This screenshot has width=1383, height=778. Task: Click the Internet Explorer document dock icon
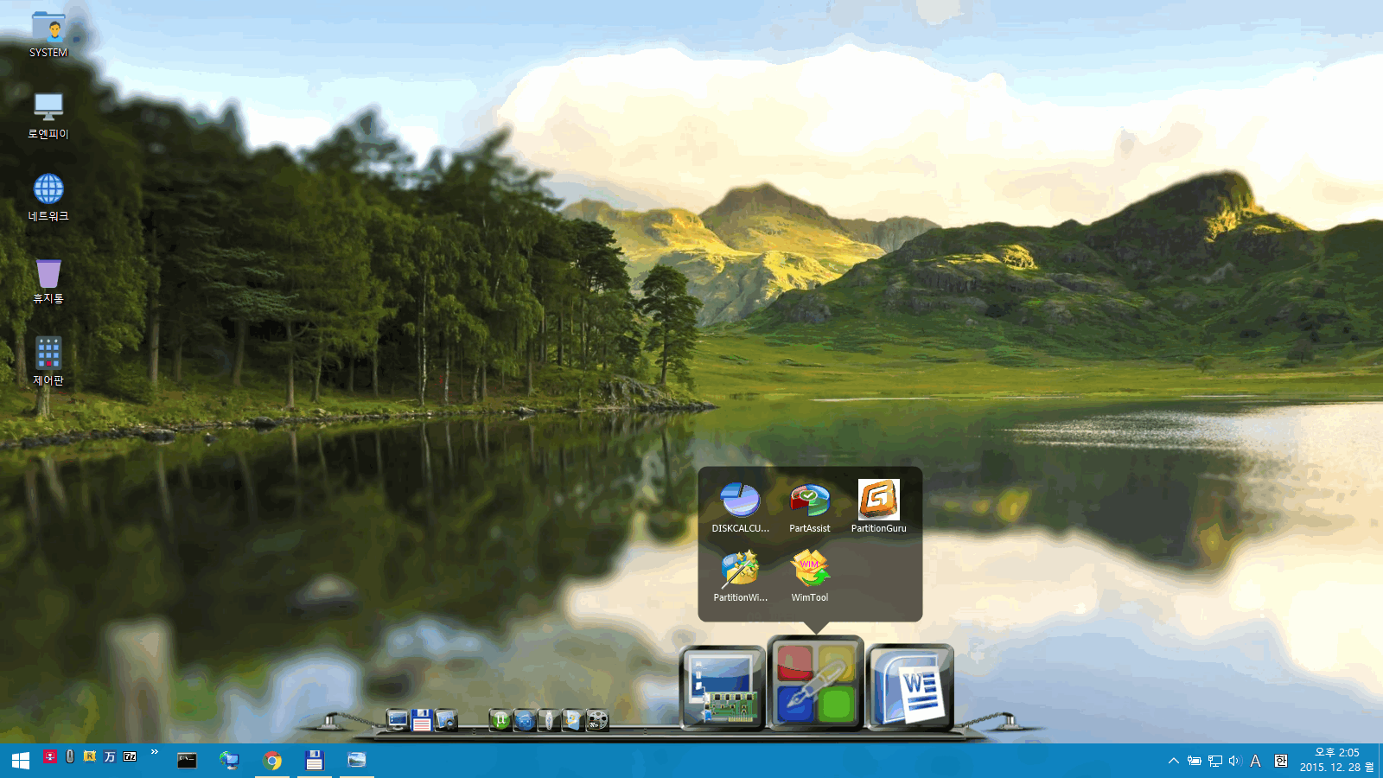tap(572, 719)
